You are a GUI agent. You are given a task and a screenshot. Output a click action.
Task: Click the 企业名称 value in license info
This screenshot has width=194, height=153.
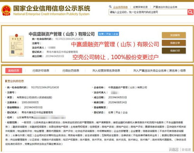click(x=128, y=88)
